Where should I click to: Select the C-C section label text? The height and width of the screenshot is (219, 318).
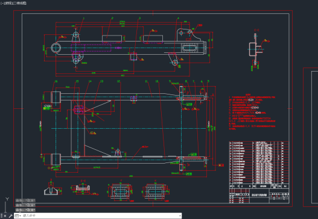pos(256,30)
